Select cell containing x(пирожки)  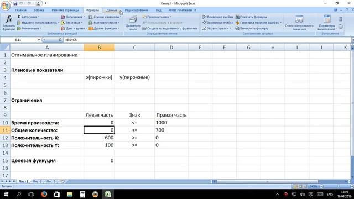click(99, 77)
